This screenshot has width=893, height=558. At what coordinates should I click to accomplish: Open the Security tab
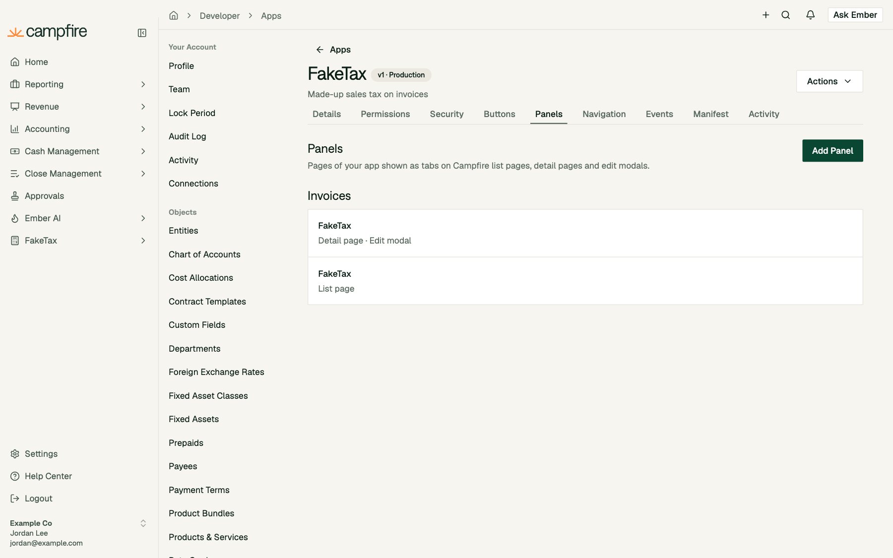coord(446,114)
